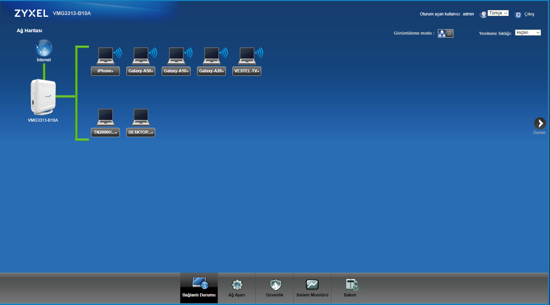Click the Ağ Haritası heading

pyautogui.click(x=30, y=30)
